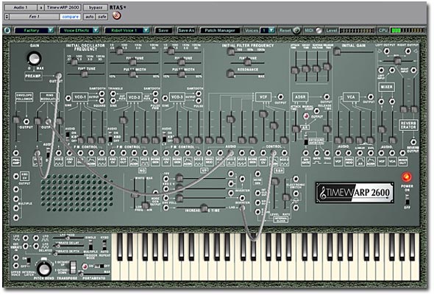
Task: Click the LFO Speed slider handle
Action: [67, 238]
